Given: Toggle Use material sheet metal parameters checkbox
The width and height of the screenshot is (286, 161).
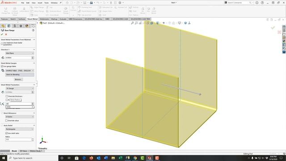Looking at the screenshot, I should (2, 44).
